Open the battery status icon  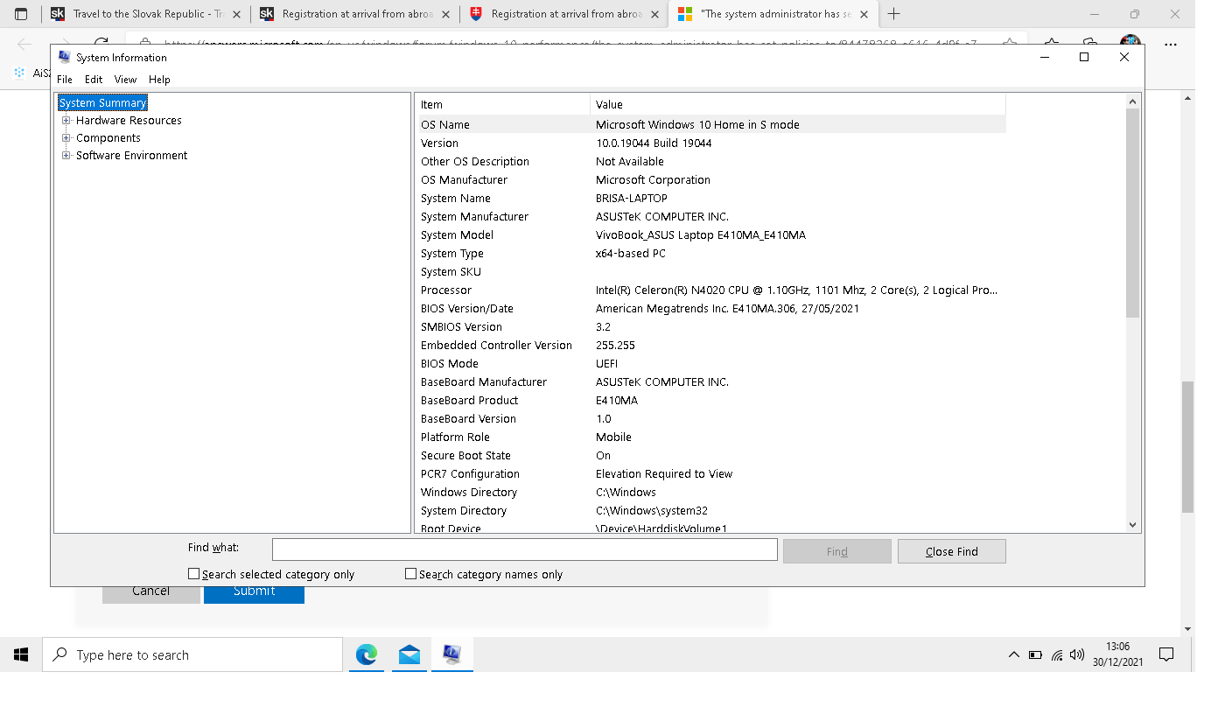[1035, 654]
